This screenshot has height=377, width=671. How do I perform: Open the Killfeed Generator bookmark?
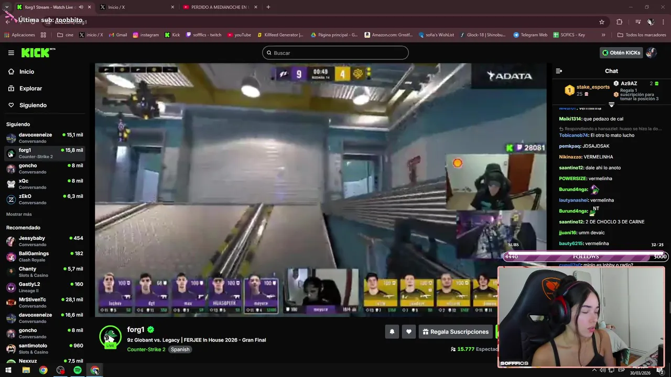[x=280, y=35]
